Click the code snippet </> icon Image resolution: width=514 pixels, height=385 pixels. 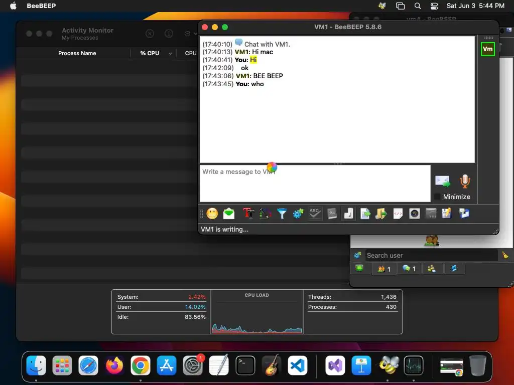[398, 214]
